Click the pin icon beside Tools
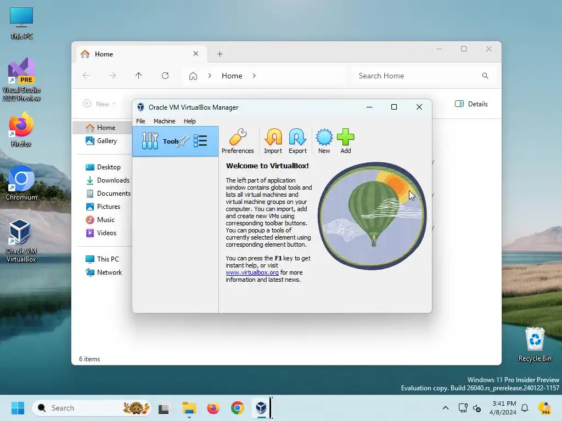This screenshot has width=562, height=421. [183, 140]
